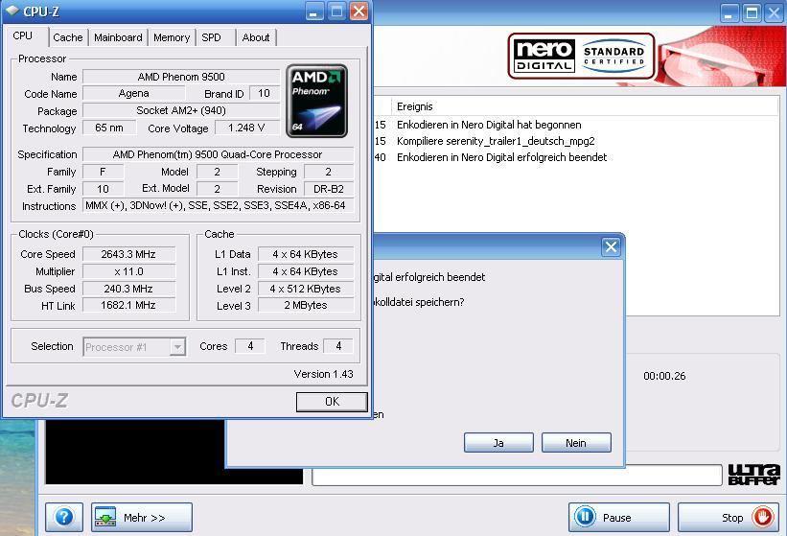
Task: Open the Nero help question mark icon
Action: click(x=64, y=517)
